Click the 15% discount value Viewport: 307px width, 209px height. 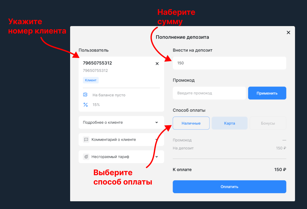point(96,105)
